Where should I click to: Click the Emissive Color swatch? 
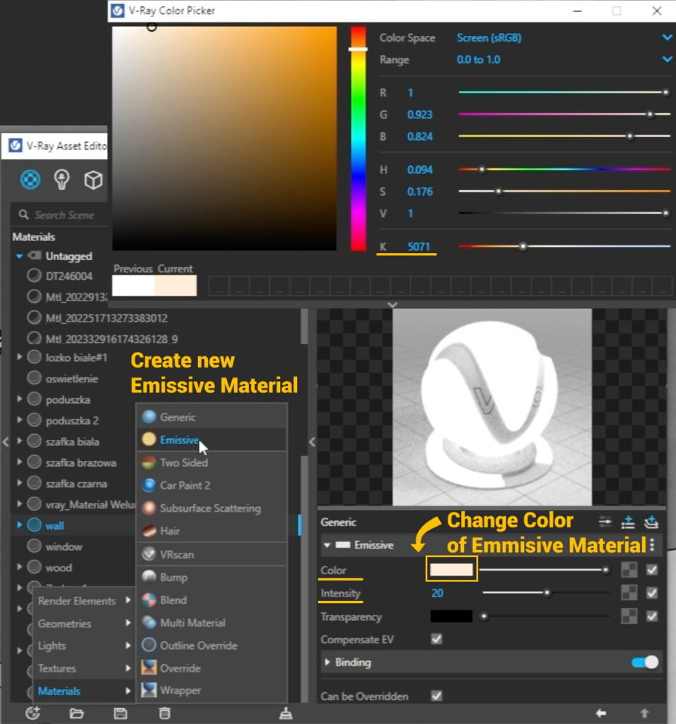[451, 570]
